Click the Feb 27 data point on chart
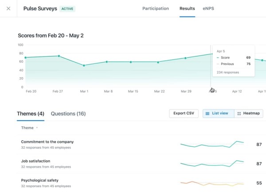The height and width of the screenshot is (192, 266). coord(59,56)
